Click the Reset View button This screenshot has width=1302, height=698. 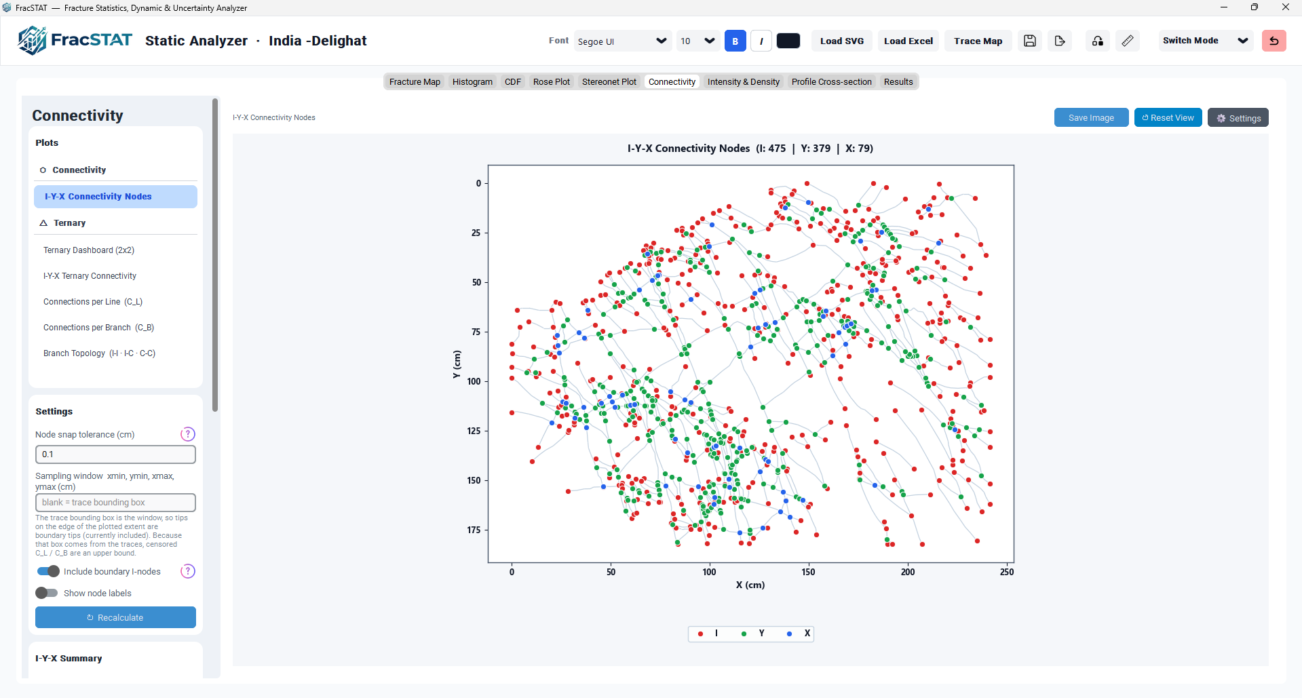pos(1168,118)
